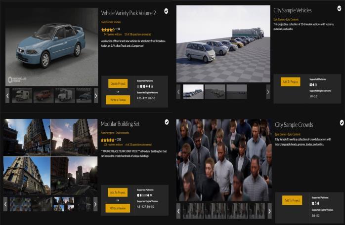Viewport: 345px width, 225px height.
Task: Show previous thumbnails in City Sample Vehicles gallery
Action: tap(178, 92)
